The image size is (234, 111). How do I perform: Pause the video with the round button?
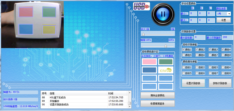pos(163,14)
